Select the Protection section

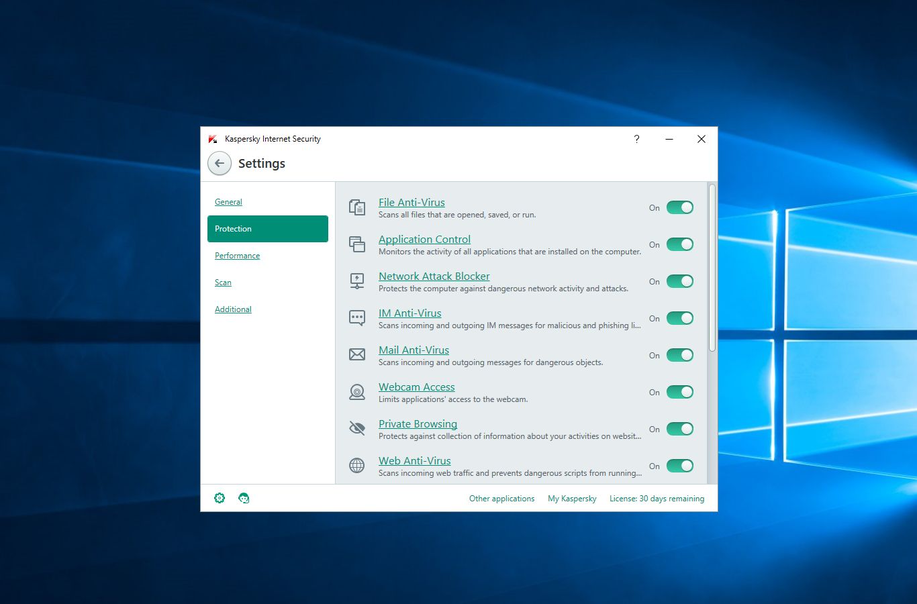pyautogui.click(x=268, y=229)
